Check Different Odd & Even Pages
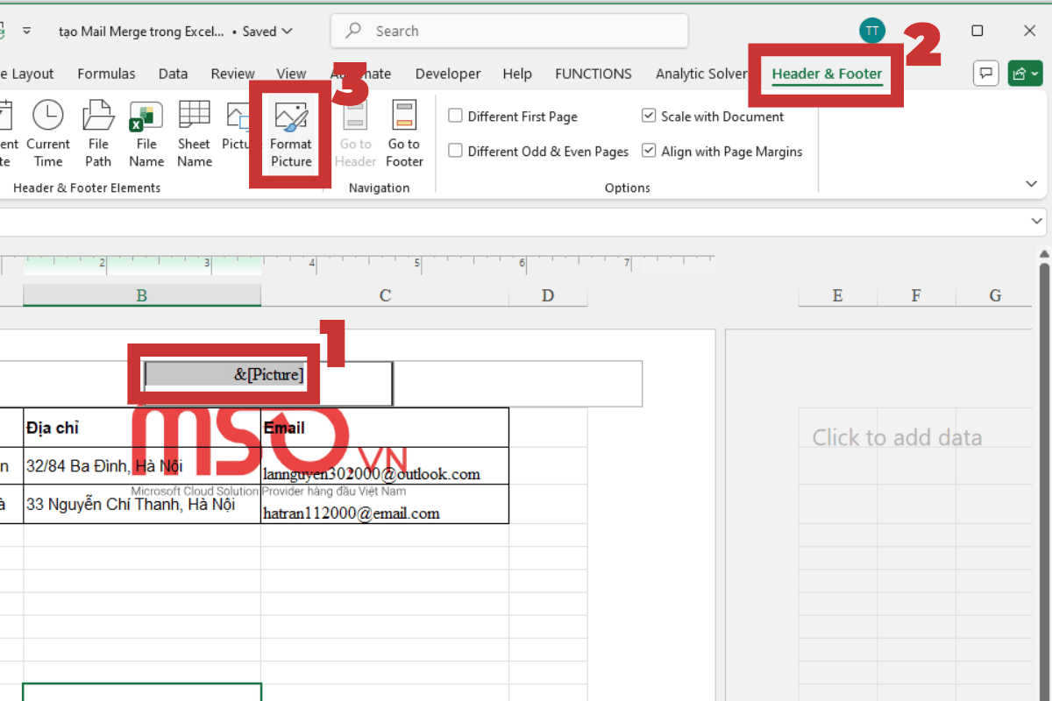Screen dimensions: 1052x701 coord(455,150)
